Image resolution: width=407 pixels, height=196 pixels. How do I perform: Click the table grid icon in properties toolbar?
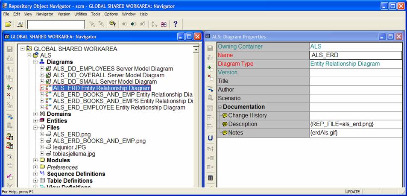(x=210, y=178)
